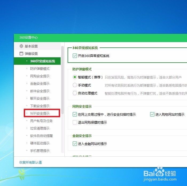Select 手机管理提示 in the sidebar
This screenshot has height=186, width=187.
pyautogui.click(x=40, y=151)
